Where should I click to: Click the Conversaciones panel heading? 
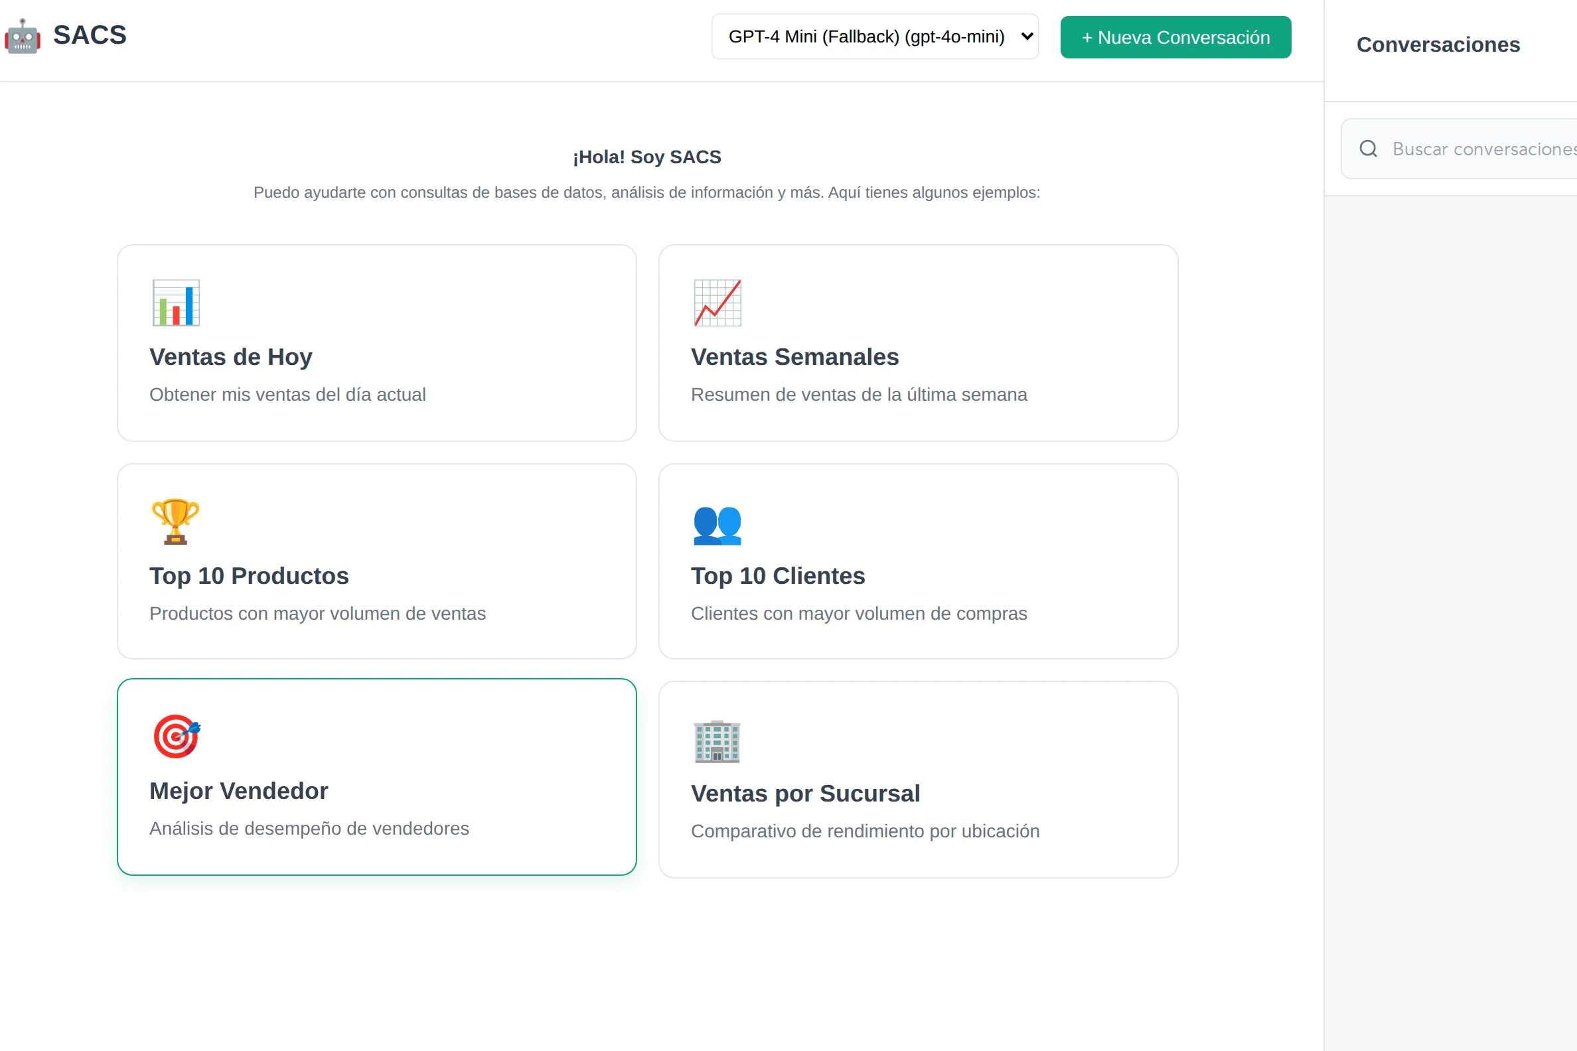pyautogui.click(x=1438, y=44)
